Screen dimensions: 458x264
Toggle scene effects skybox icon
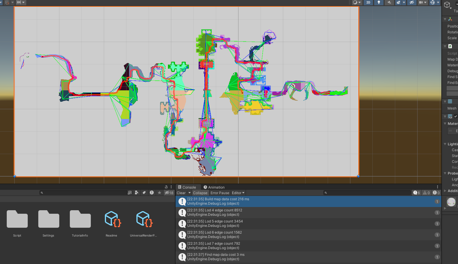[x=398, y=2]
